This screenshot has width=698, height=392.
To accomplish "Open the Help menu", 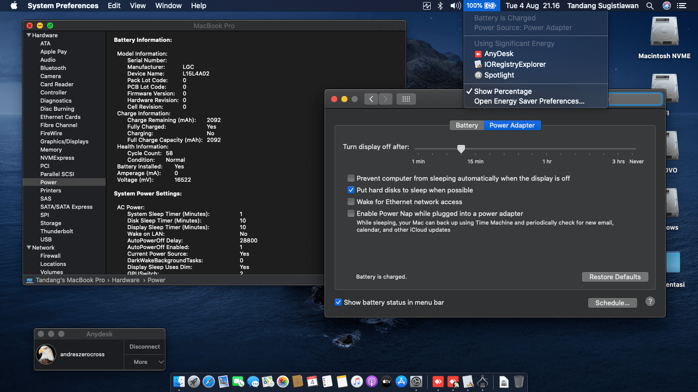I will click(199, 6).
